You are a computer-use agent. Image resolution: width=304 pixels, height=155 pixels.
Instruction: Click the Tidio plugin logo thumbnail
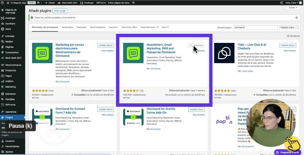[224, 53]
